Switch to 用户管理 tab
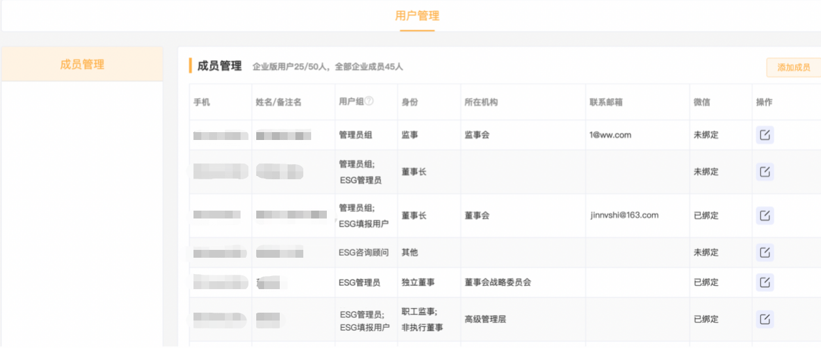This screenshot has height=348, width=821. coord(417,16)
